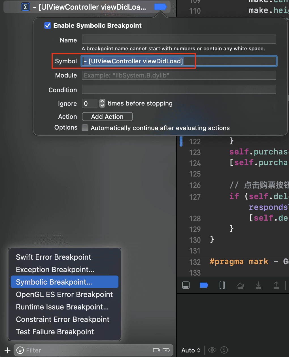
Task: Click the filter options icon
Action: tap(20, 350)
